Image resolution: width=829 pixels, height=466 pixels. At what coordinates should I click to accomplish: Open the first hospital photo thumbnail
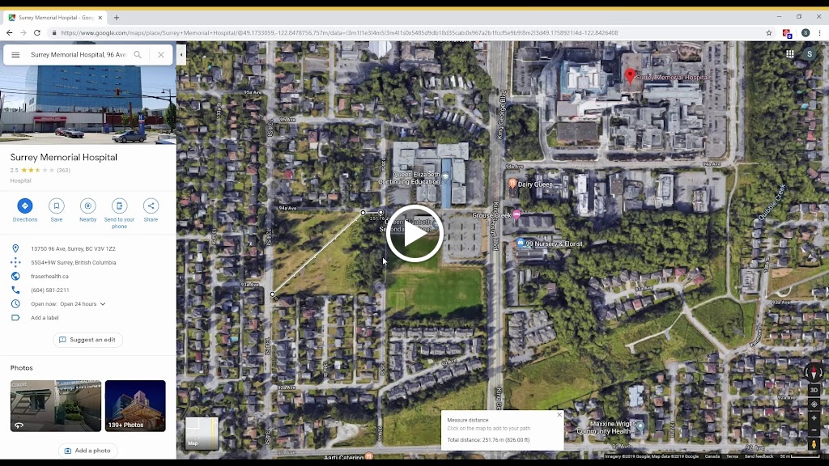point(56,406)
